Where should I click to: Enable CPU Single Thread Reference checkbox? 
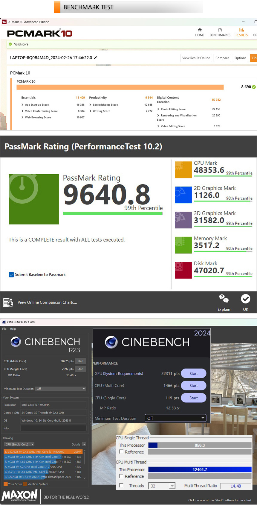(121, 452)
